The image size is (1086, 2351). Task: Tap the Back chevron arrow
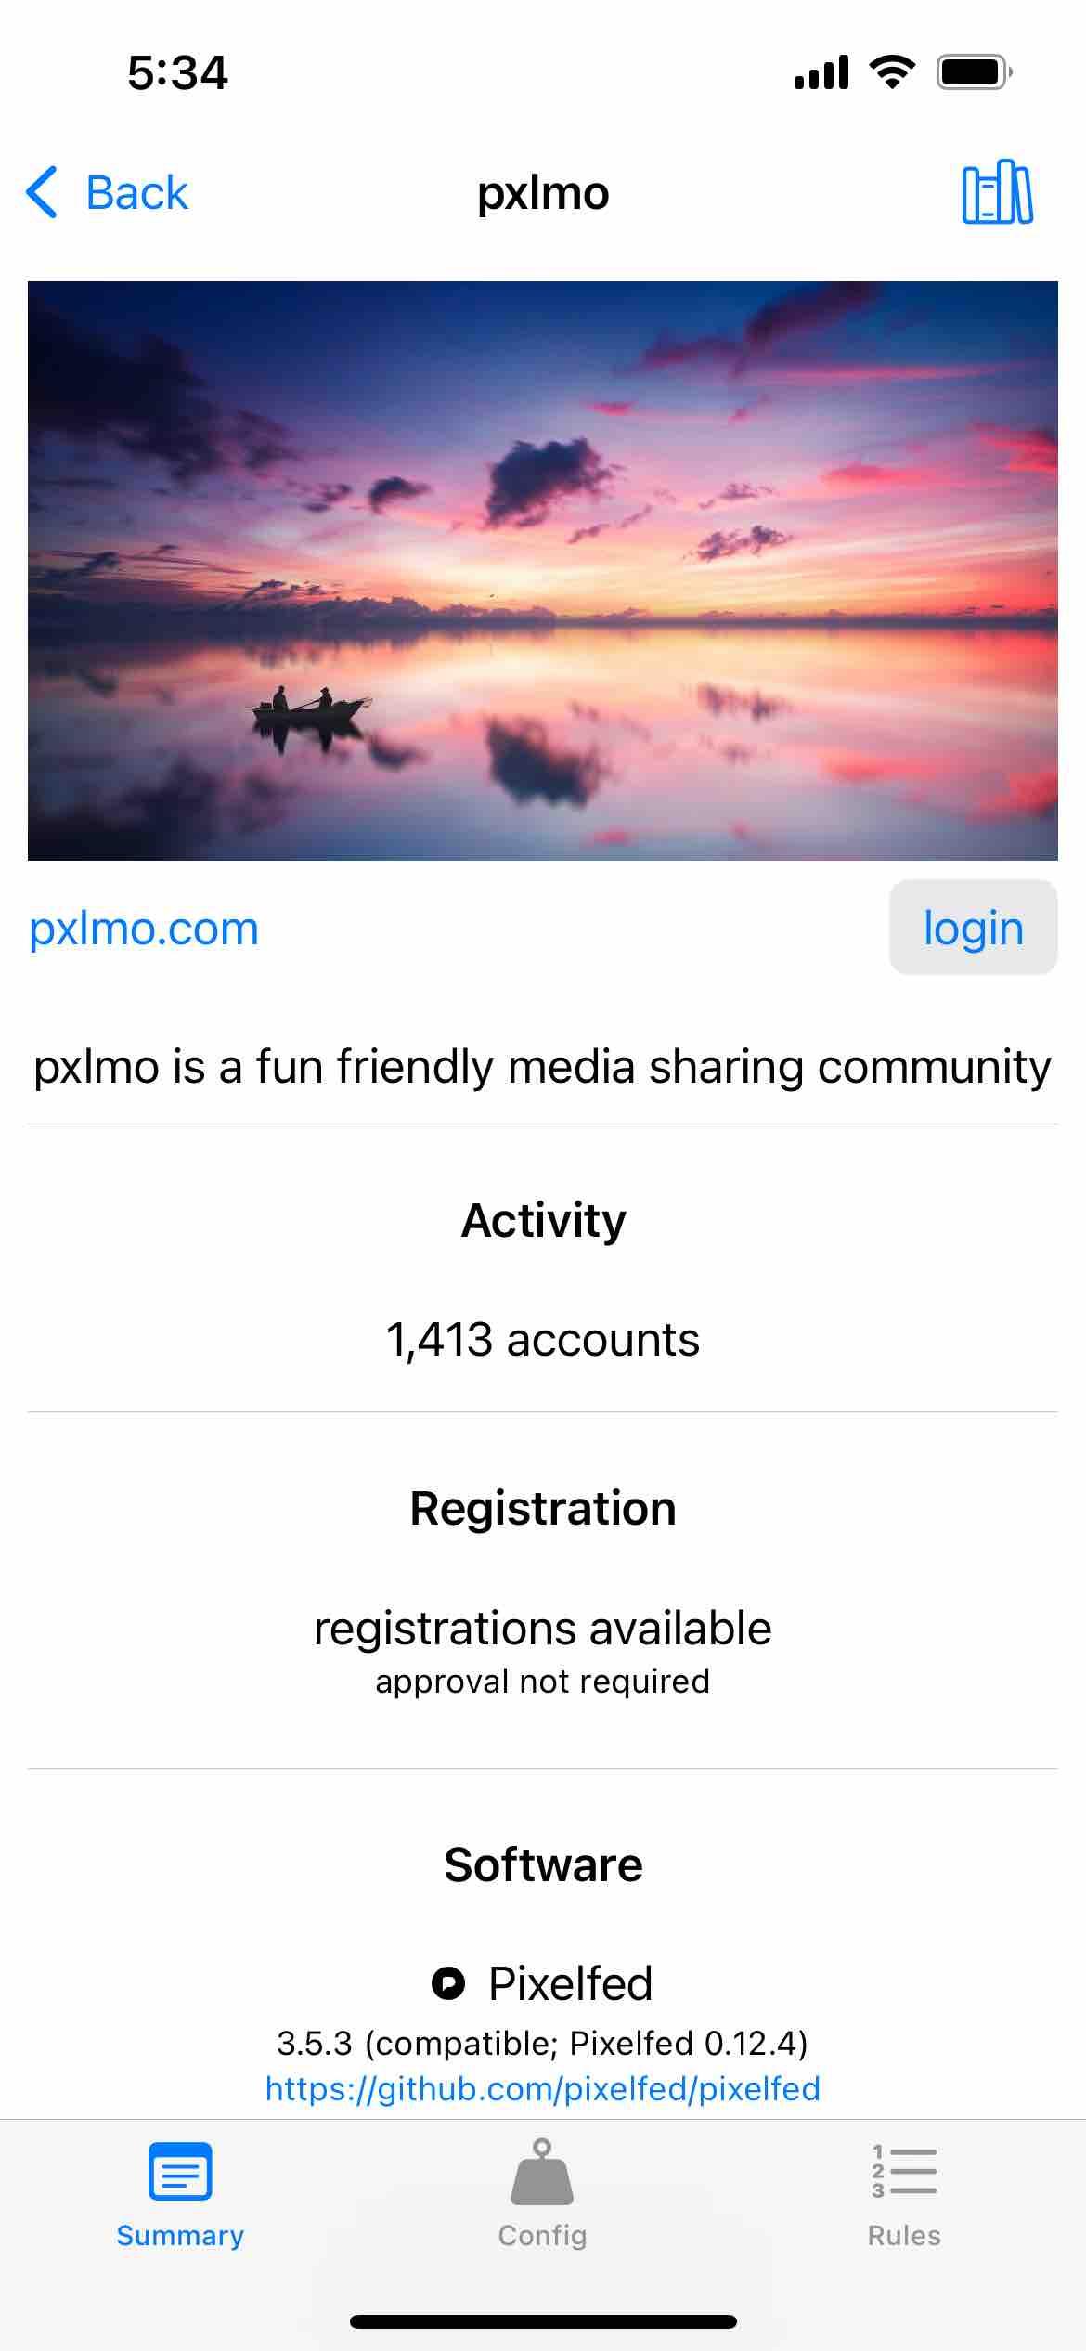(x=43, y=192)
